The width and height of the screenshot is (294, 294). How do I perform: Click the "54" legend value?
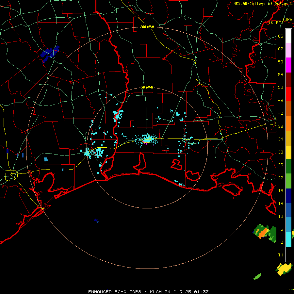pyautogui.click(x=281, y=74)
